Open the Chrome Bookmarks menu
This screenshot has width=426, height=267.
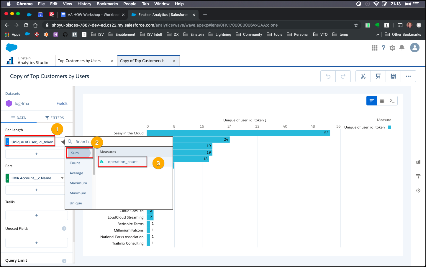tap(107, 4)
